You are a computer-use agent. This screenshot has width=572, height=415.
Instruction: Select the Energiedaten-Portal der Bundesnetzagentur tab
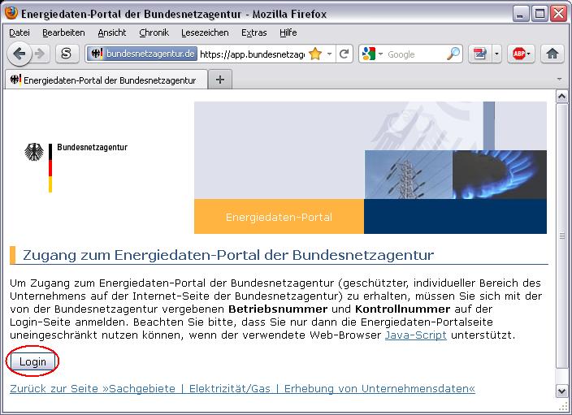tap(106, 80)
